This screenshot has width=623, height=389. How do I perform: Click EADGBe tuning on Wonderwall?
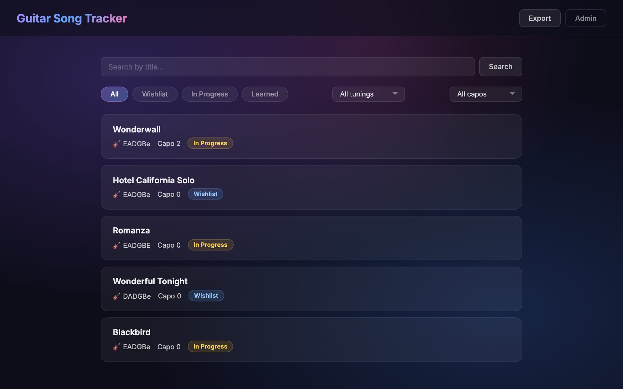coord(137,144)
